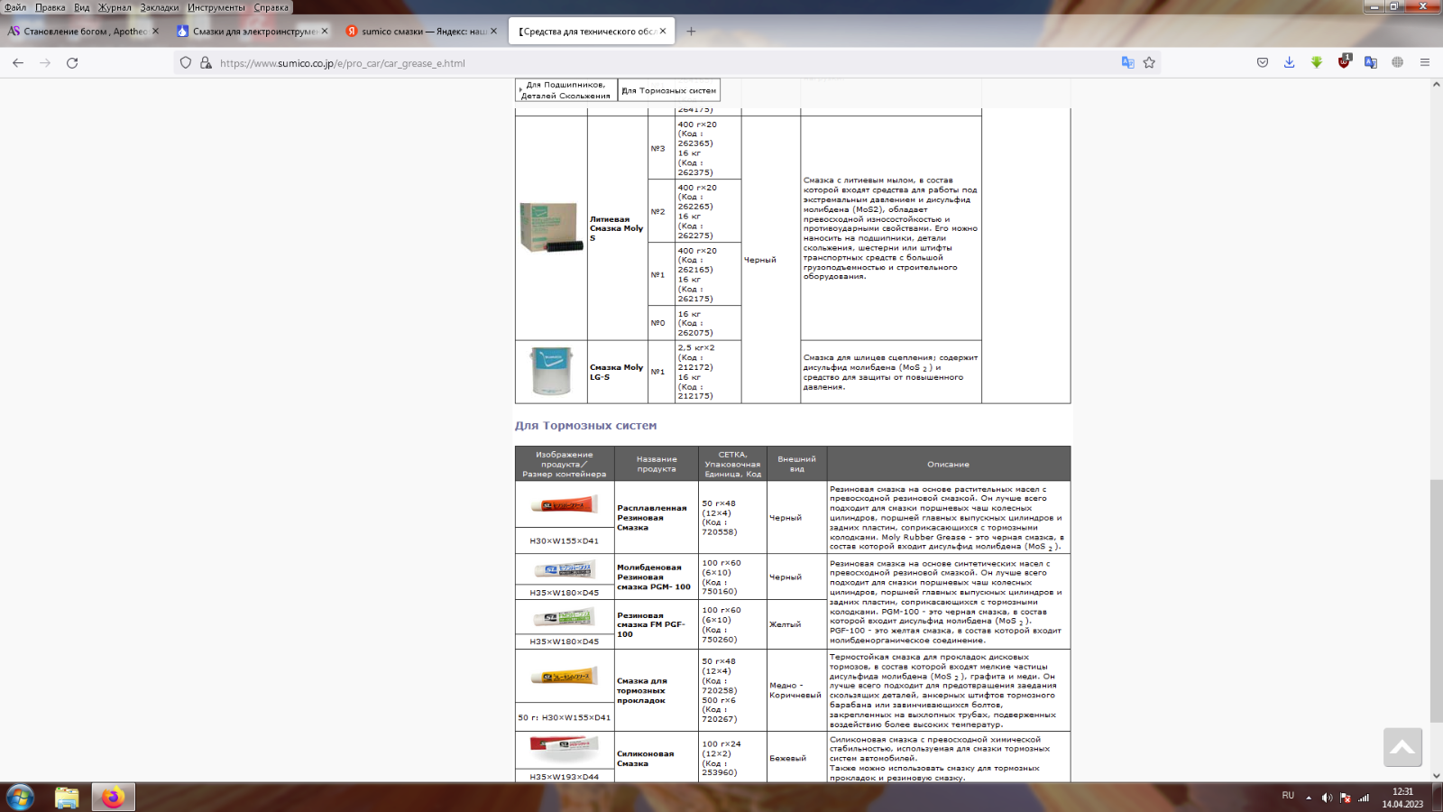This screenshot has width=1443, height=812.
Task: Click 'Молибденовая Резиновая смазка PGM- 100' name
Action: pos(654,577)
